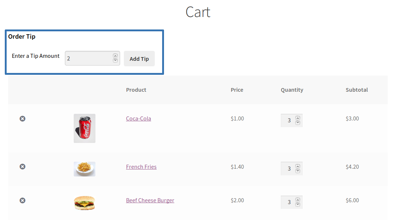Open the French Fries product page

141,167
